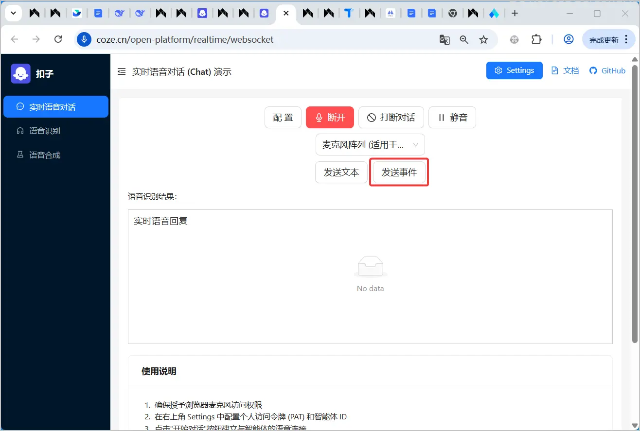Click the microphone icon in address bar
The image size is (640, 431).
84,39
